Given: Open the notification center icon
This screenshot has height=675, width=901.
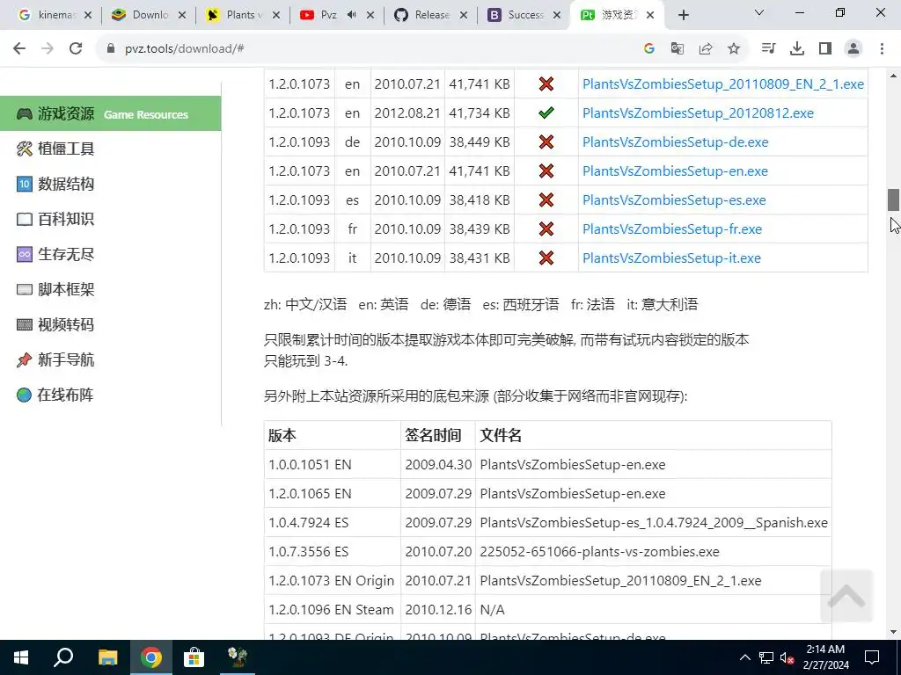Looking at the screenshot, I should (x=872, y=657).
